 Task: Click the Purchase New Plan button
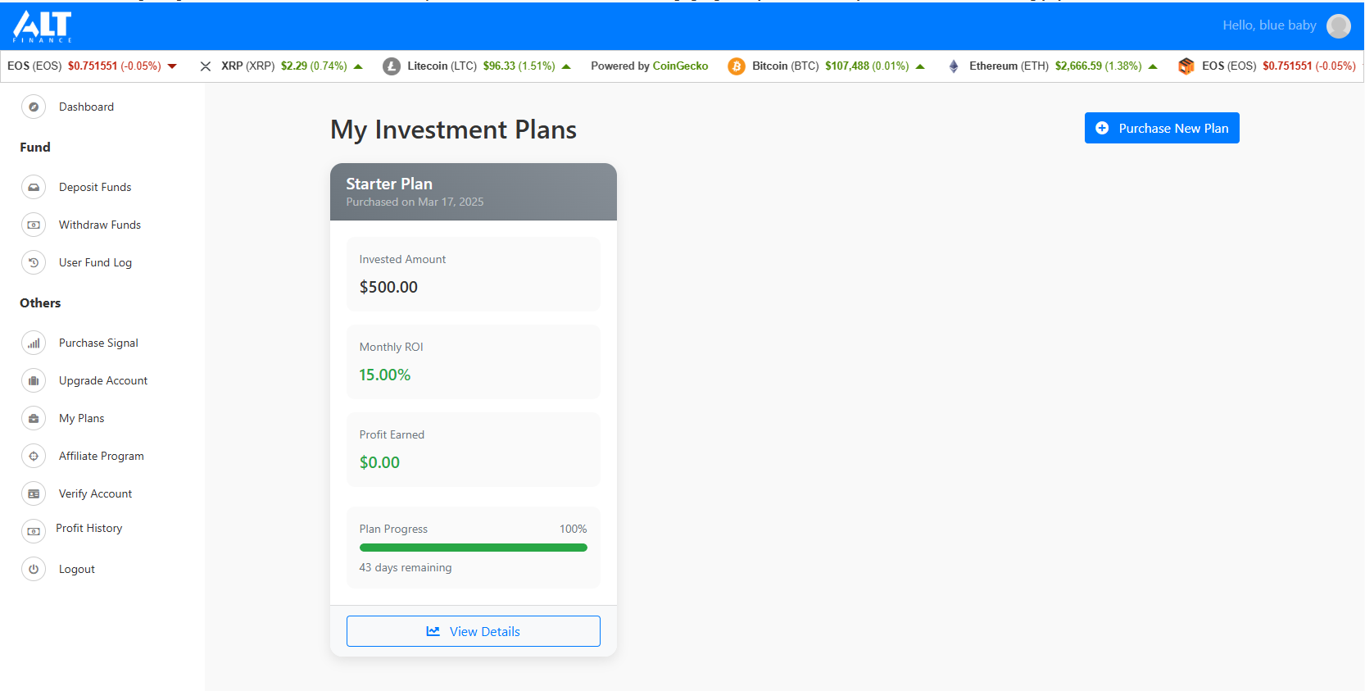click(1162, 128)
